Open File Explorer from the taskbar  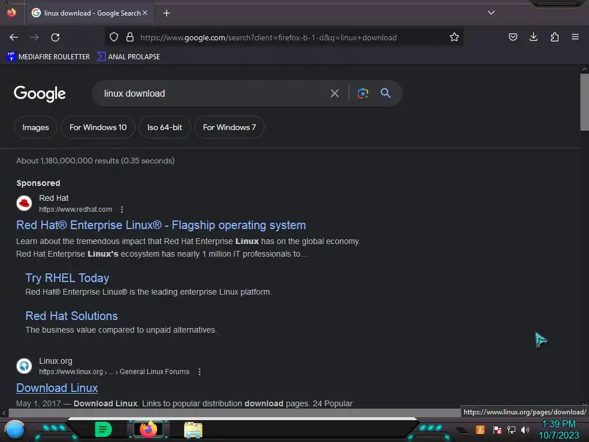(193, 430)
